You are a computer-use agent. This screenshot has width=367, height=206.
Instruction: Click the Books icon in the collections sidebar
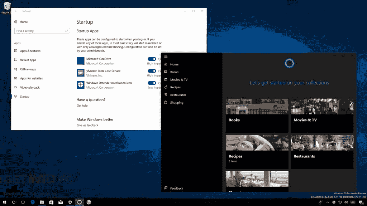(x=166, y=72)
